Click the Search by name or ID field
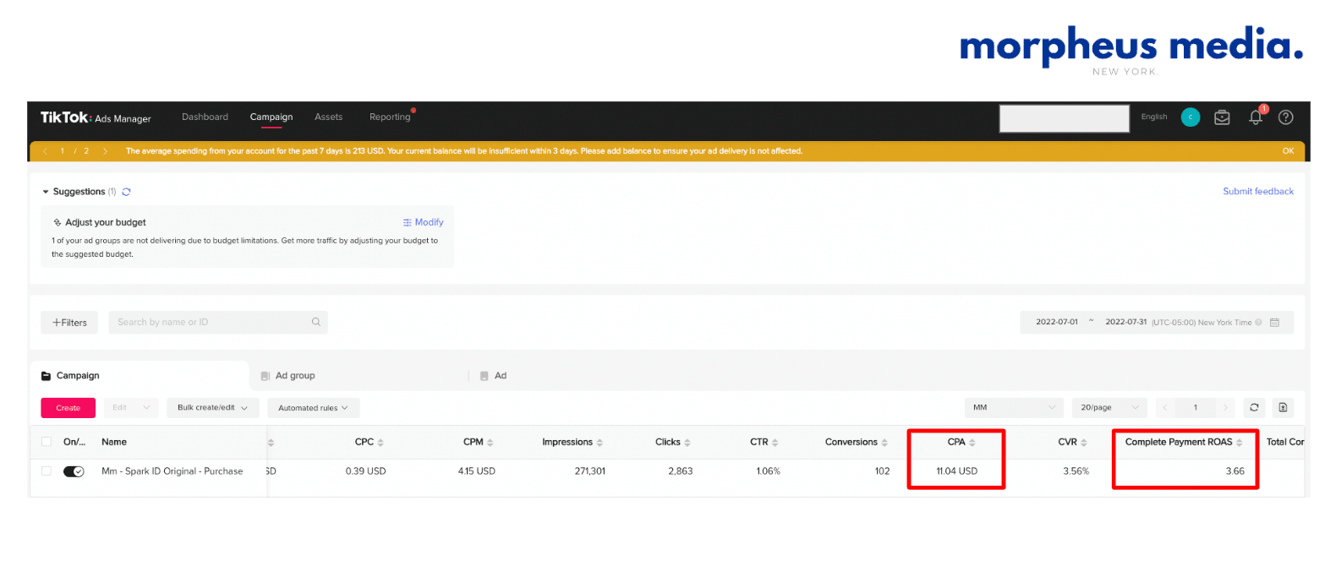Image resolution: width=1325 pixels, height=571 pixels. [x=218, y=322]
